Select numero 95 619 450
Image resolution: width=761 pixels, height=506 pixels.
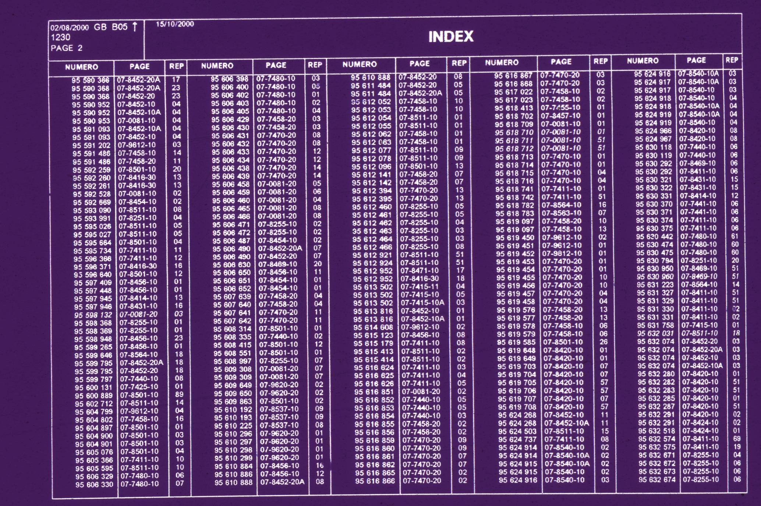[515, 238]
